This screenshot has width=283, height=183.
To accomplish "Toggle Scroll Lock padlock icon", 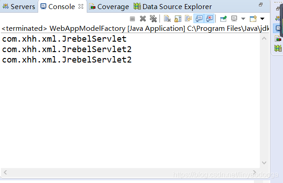I will 178,19.
